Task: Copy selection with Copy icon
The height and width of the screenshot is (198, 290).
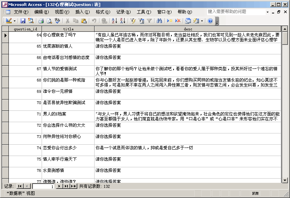Action: [x=75, y=21]
